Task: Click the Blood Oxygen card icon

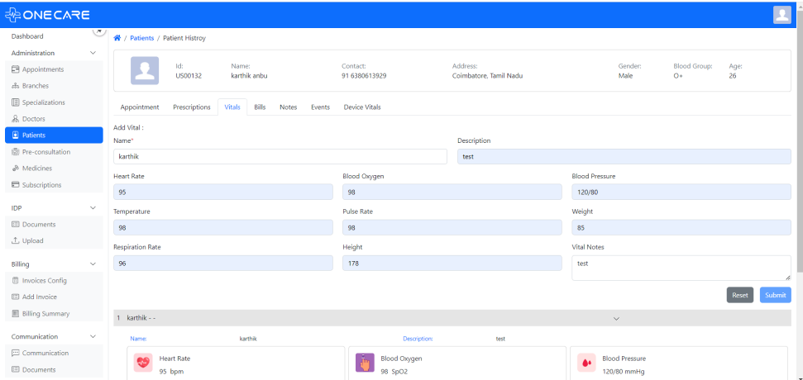Action: point(365,363)
